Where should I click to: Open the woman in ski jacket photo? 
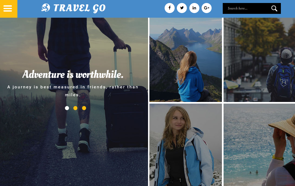click(186, 145)
